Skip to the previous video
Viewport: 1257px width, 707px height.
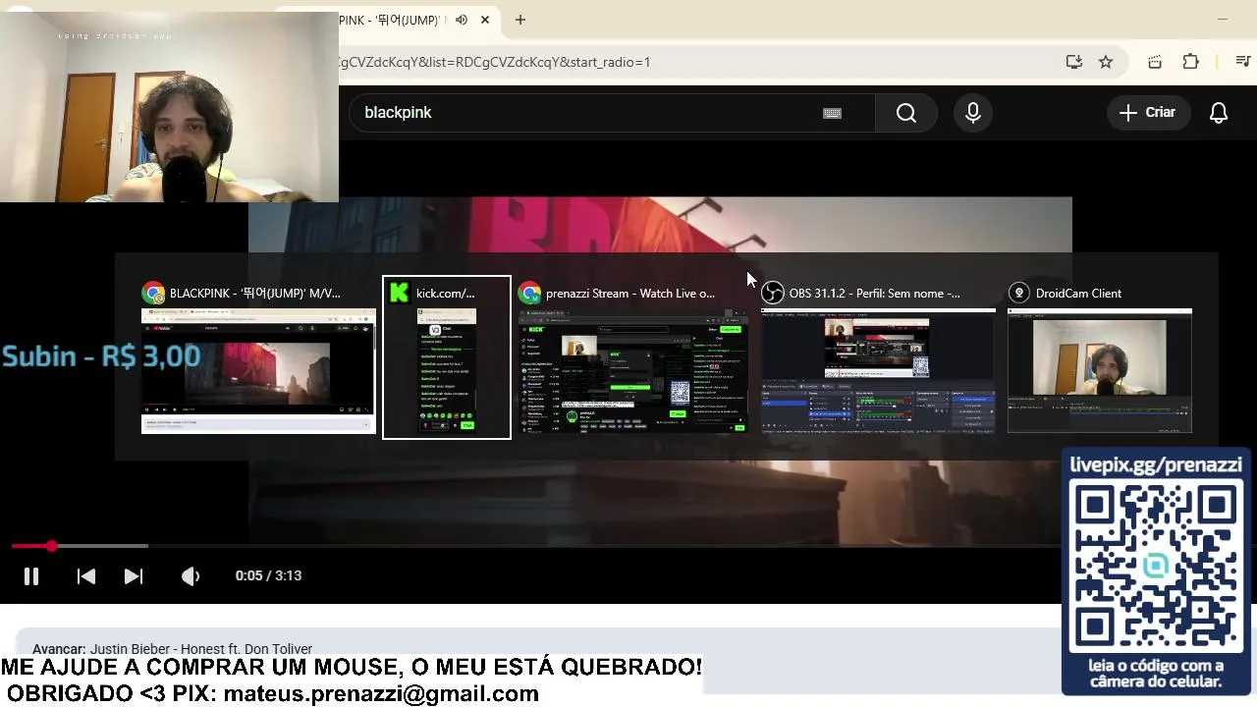[x=86, y=576]
